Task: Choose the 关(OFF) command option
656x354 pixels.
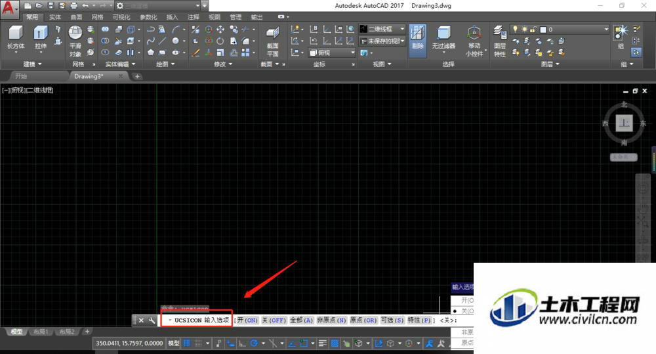Action: pos(274,320)
